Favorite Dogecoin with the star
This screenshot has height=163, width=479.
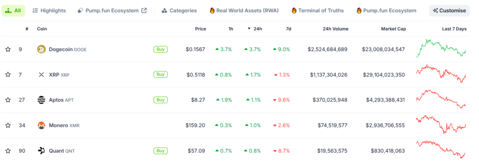(x=8, y=49)
